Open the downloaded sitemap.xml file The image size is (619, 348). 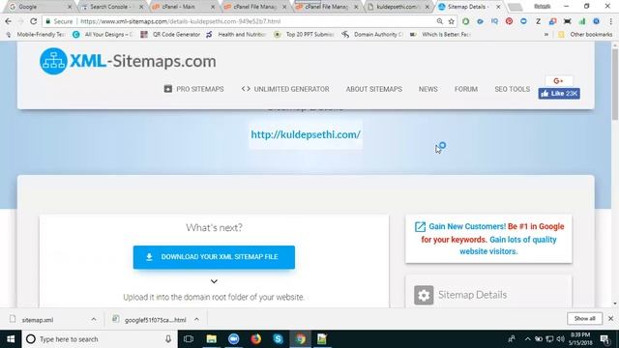[38, 320]
